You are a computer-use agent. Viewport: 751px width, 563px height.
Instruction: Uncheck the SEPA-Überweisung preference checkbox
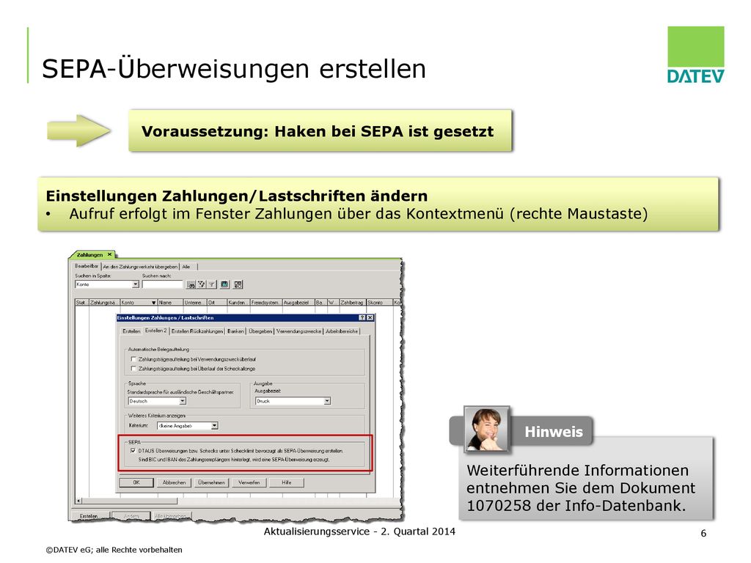pos(133,451)
